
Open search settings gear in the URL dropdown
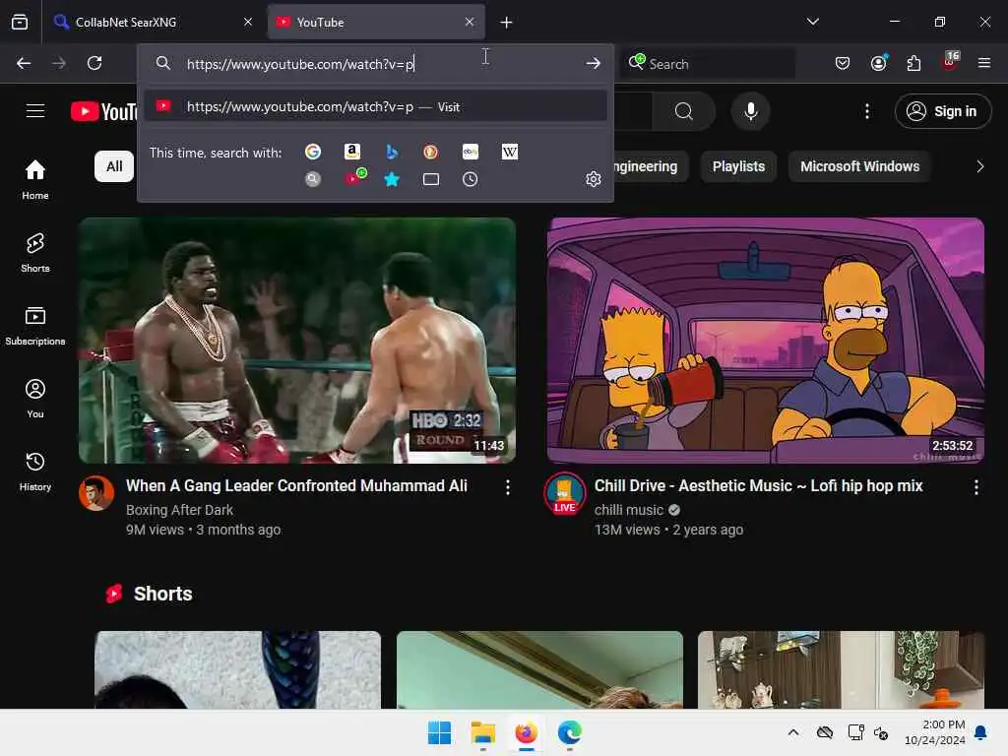tap(594, 179)
